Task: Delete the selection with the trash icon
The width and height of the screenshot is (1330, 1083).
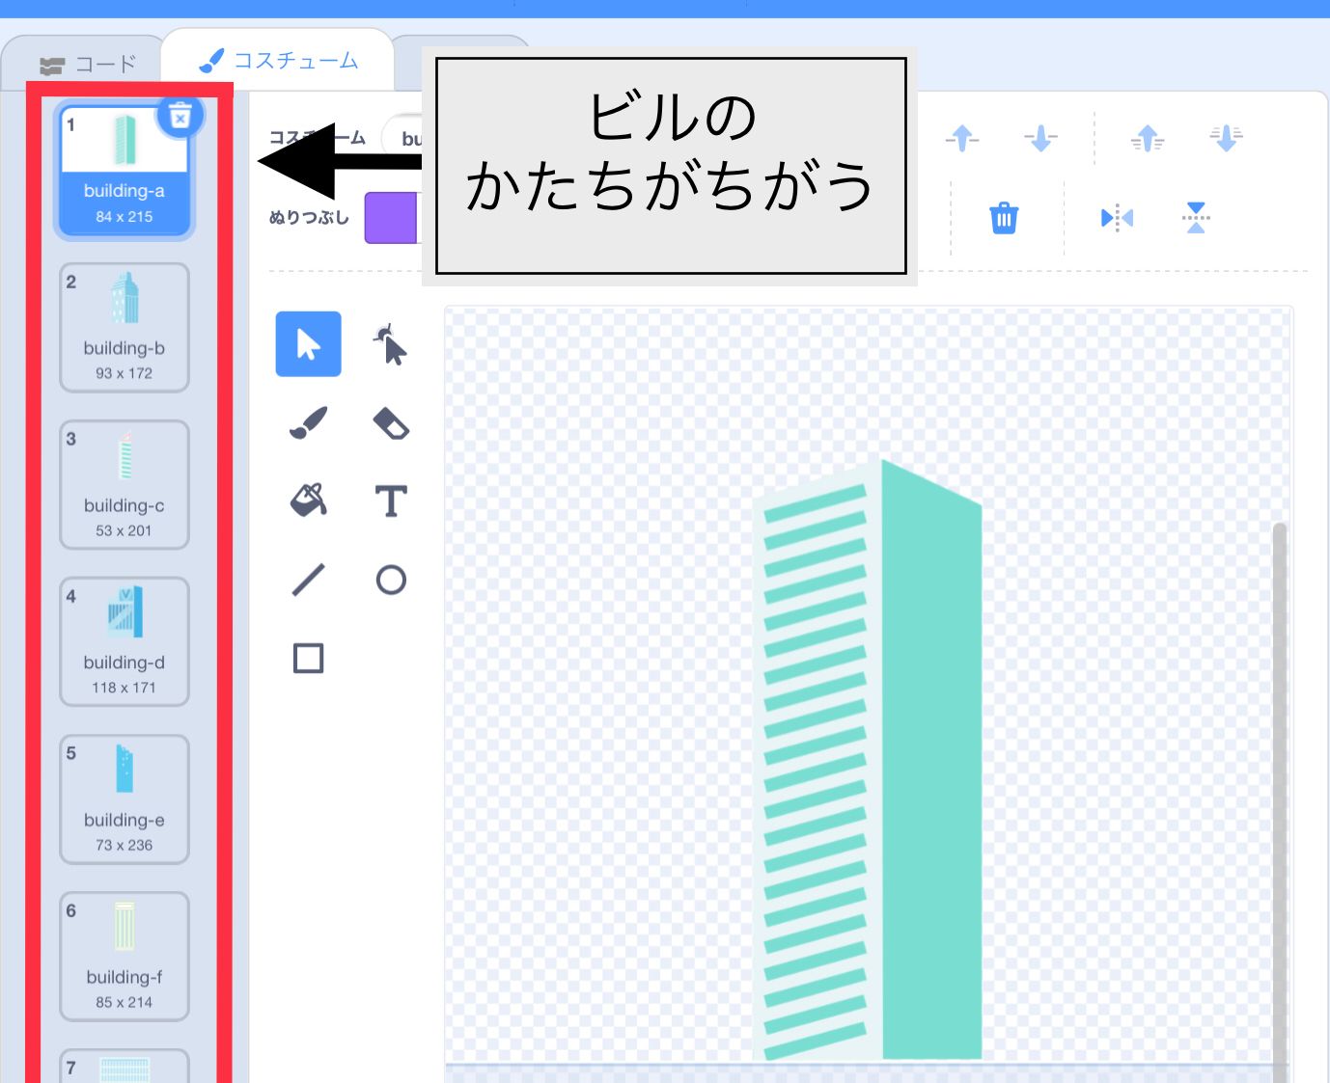Action: (x=1004, y=217)
